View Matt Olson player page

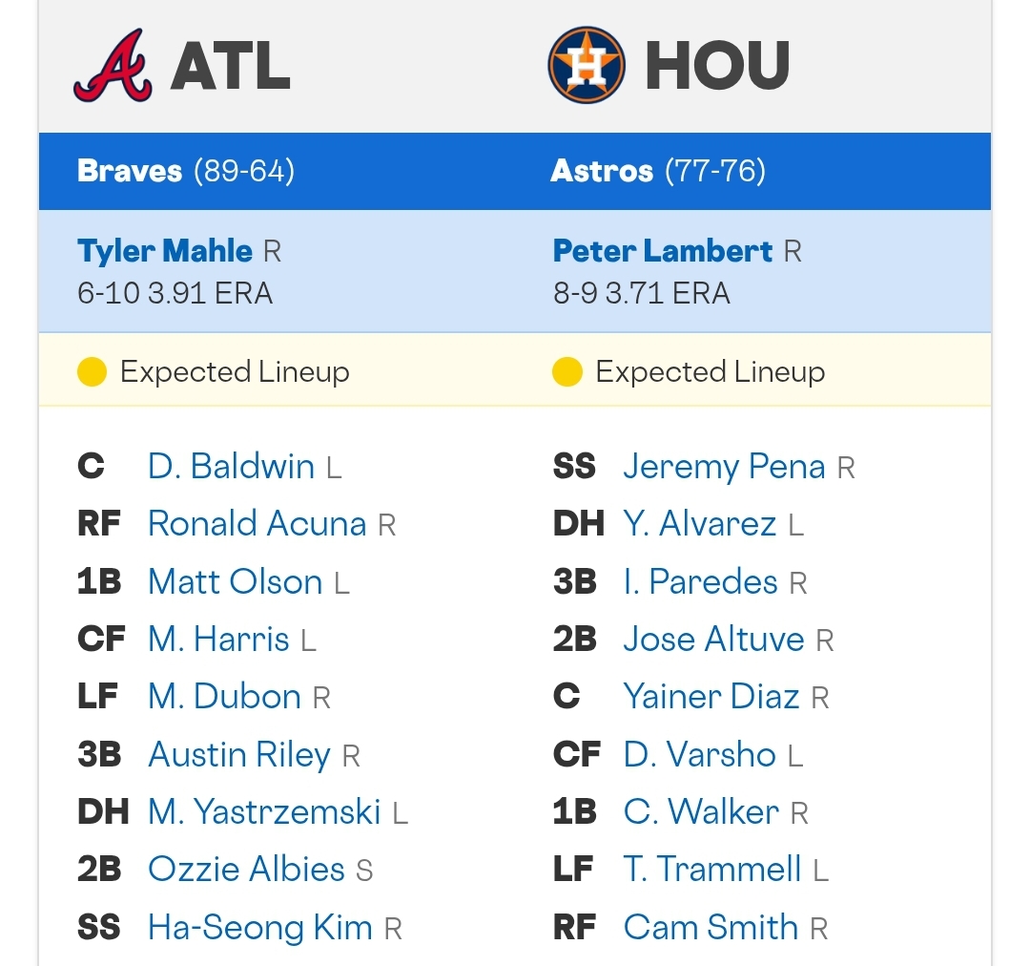(236, 582)
